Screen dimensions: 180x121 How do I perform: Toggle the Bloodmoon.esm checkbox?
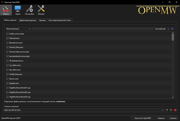(x=7, y=43)
